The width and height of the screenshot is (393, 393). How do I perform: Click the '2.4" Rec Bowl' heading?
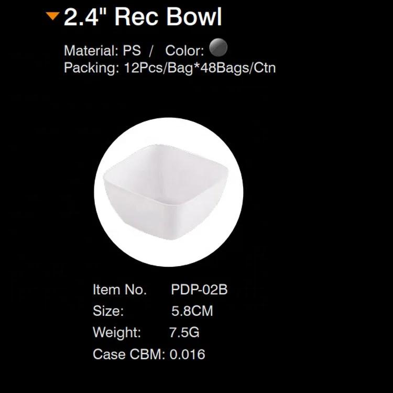[143, 17]
